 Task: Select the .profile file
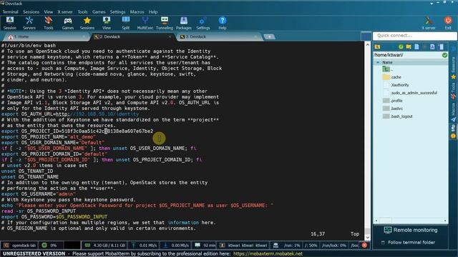point(393,101)
